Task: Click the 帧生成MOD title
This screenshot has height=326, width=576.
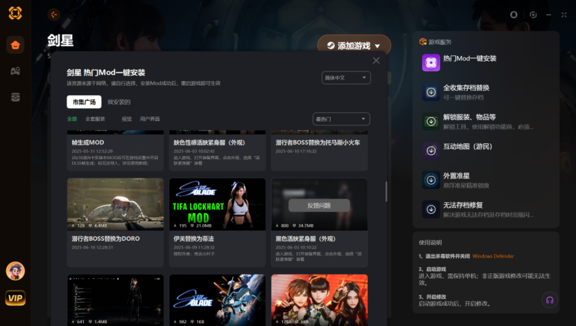Action: (88, 143)
